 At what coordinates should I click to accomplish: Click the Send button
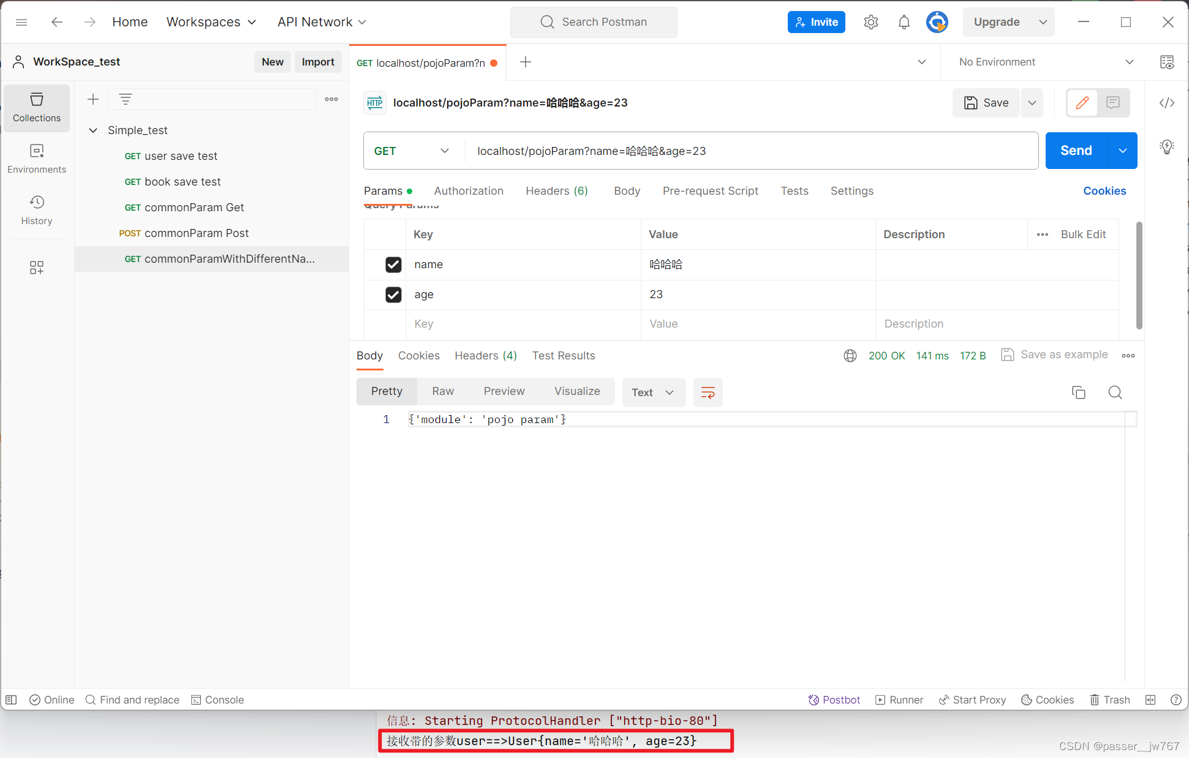(x=1076, y=151)
